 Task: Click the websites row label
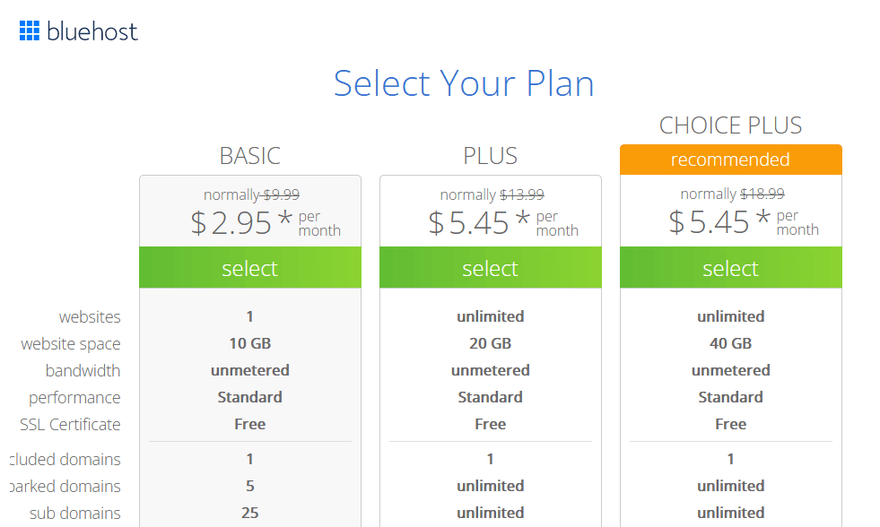pyautogui.click(x=91, y=316)
